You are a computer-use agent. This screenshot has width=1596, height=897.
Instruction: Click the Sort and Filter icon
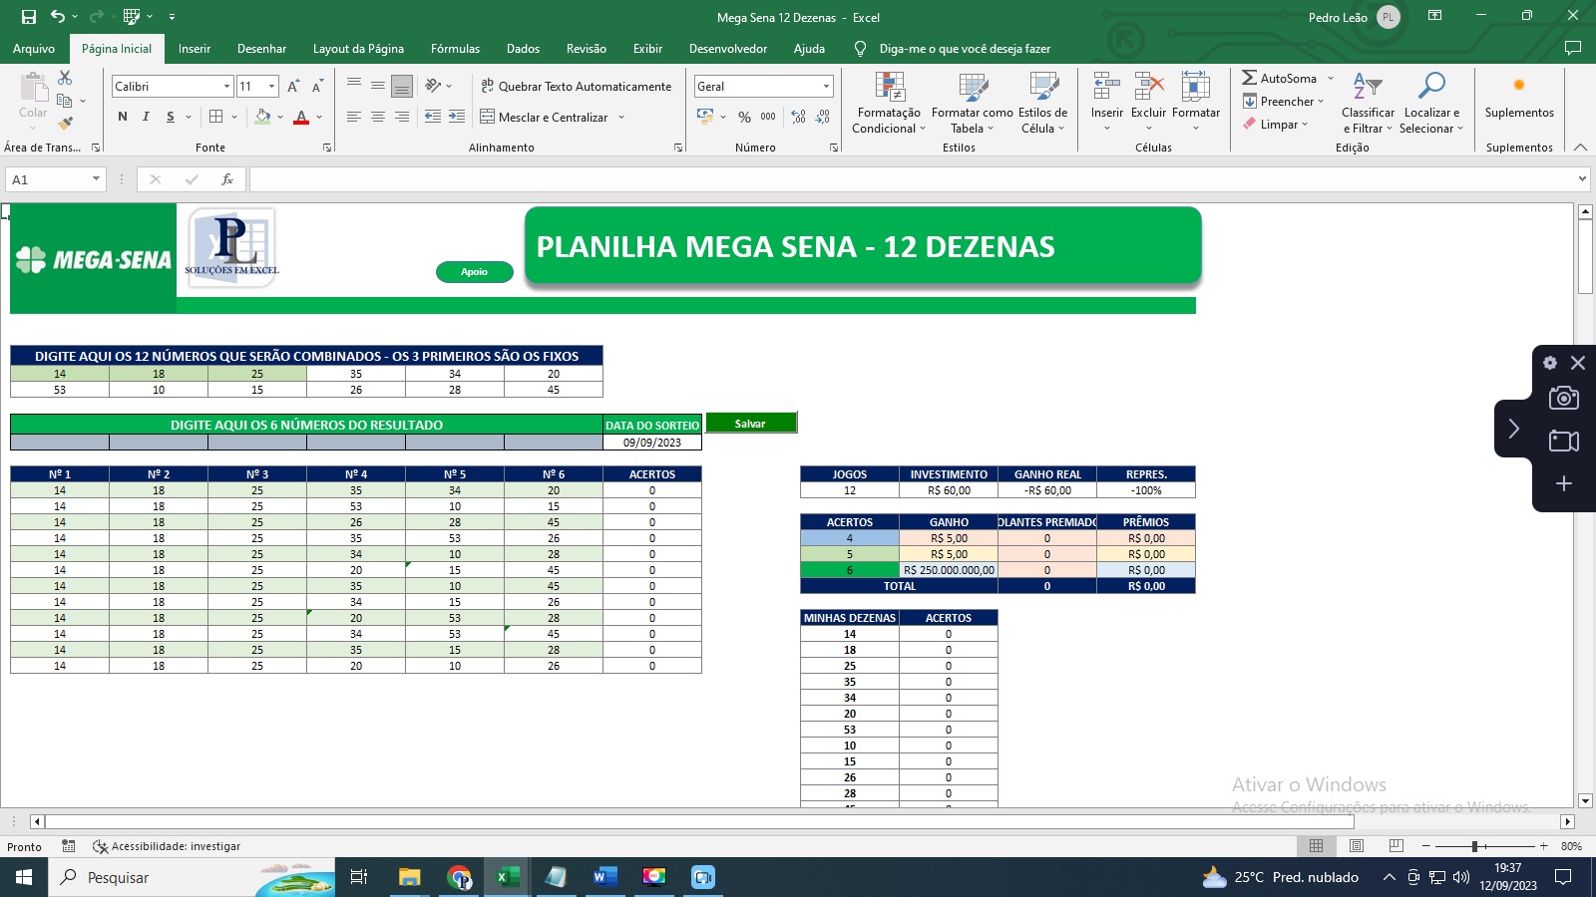point(1368,88)
